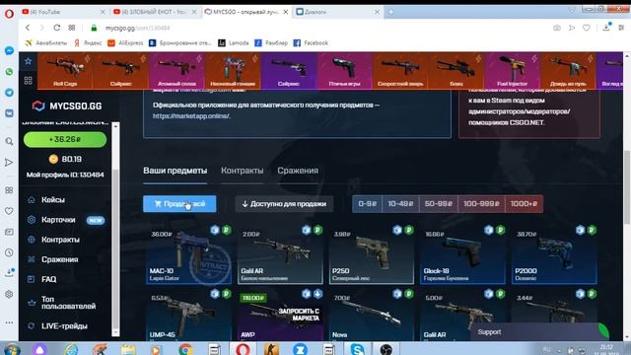Image resolution: width=631 pixels, height=355 pixels.
Task: Filter items by 0-9₽ price
Action: (367, 204)
